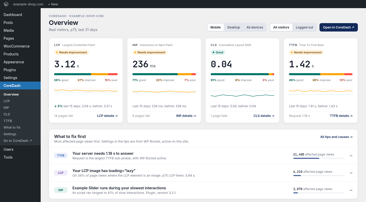This screenshot has height=202, width=366.
Task: Open INP details link
Action: coord(186,116)
